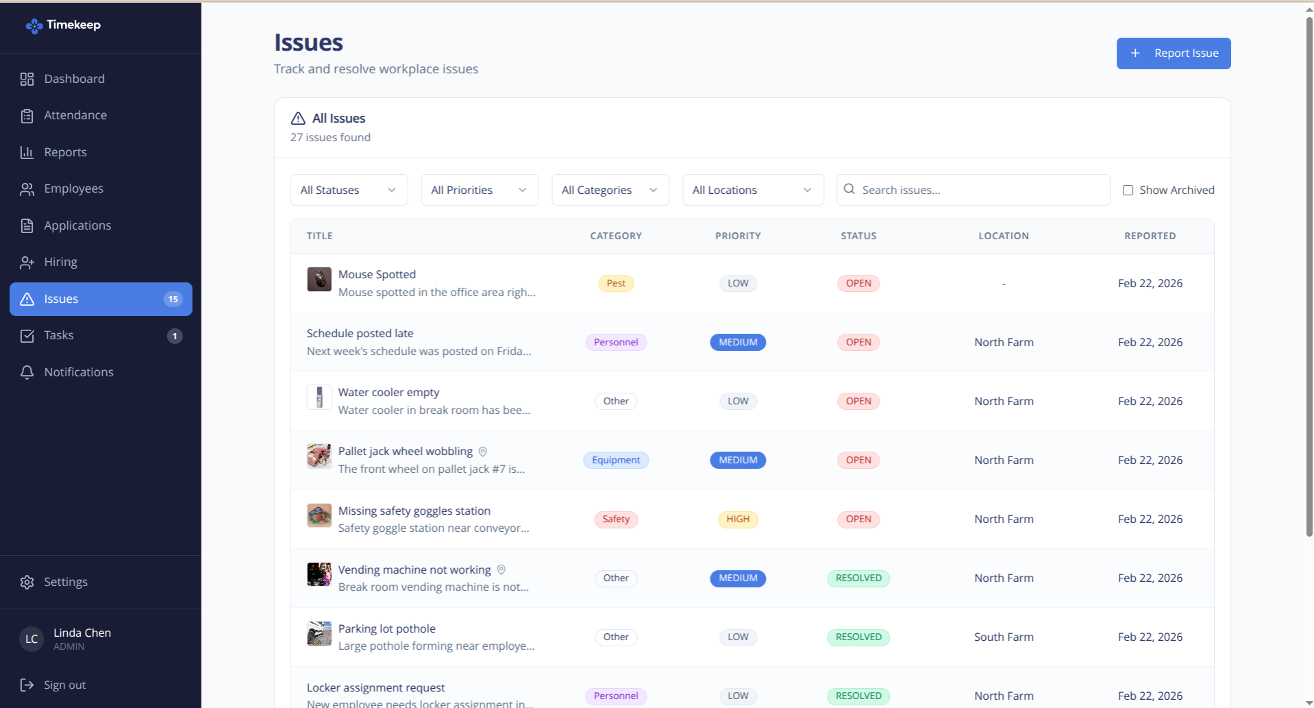Click the Timekeep logo icon
This screenshot has width=1314, height=708.
pos(34,26)
